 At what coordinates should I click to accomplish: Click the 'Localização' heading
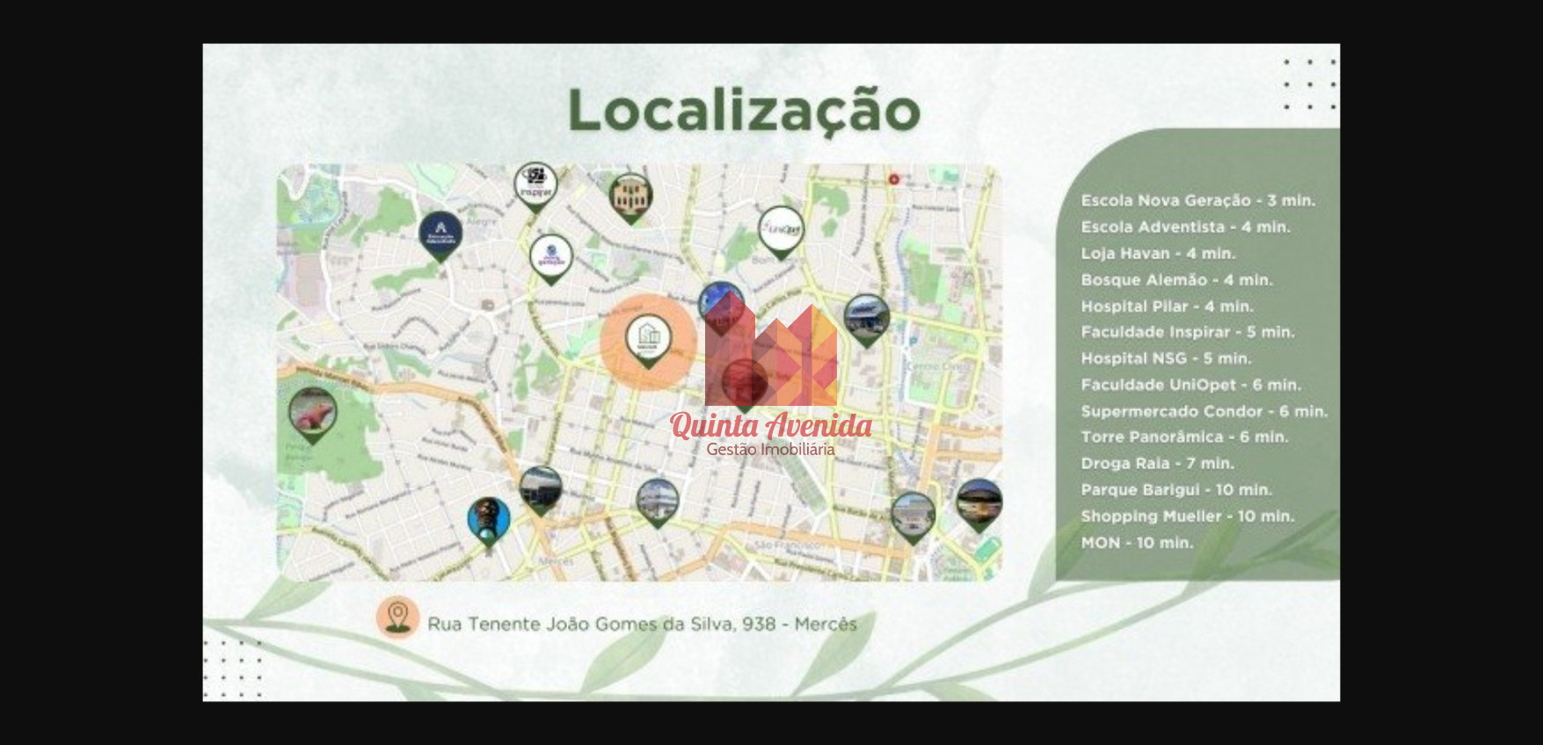744,112
